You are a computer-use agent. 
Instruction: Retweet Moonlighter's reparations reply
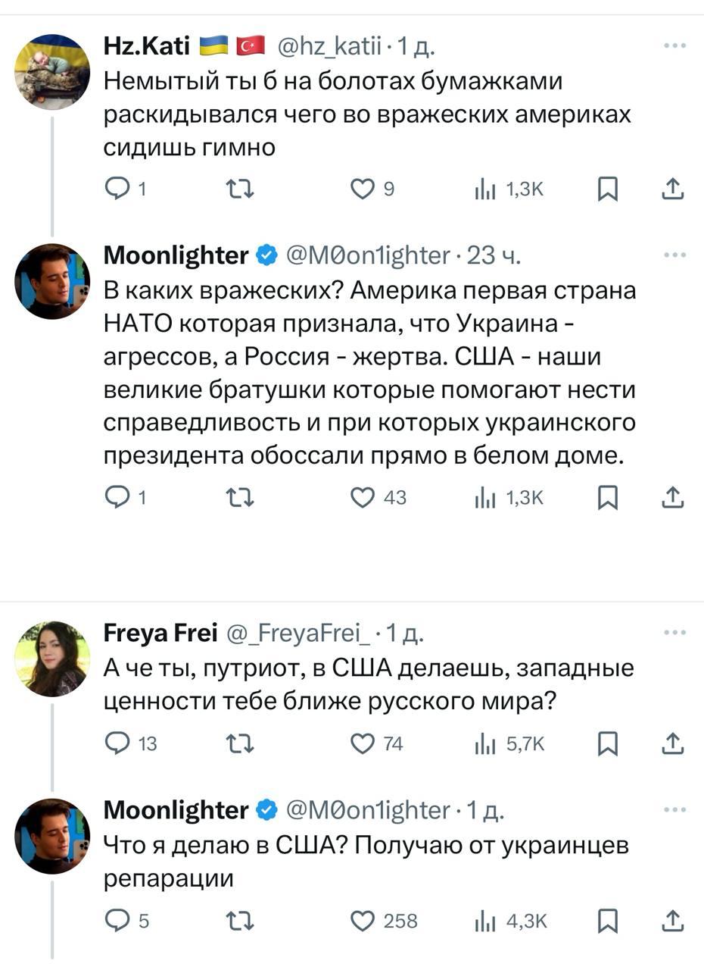[241, 921]
